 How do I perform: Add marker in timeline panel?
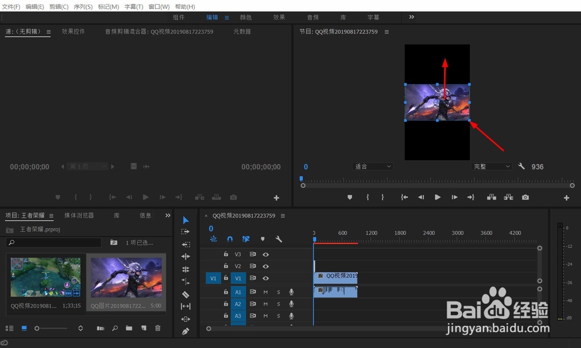click(263, 240)
